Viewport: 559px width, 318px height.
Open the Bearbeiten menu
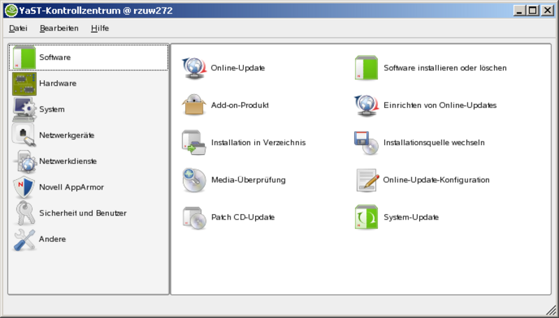[59, 29]
